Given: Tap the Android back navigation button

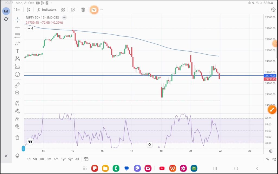Looking at the screenshot, I should click(257, 168).
